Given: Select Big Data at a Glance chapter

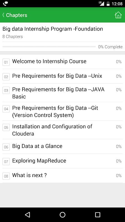Looking at the screenshot, I should [x=62, y=147].
